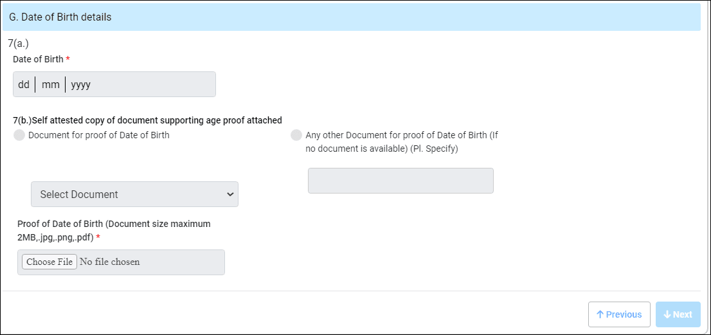
Task: Click the 7(b.) self attested copy heading
Action: pyautogui.click(x=147, y=120)
